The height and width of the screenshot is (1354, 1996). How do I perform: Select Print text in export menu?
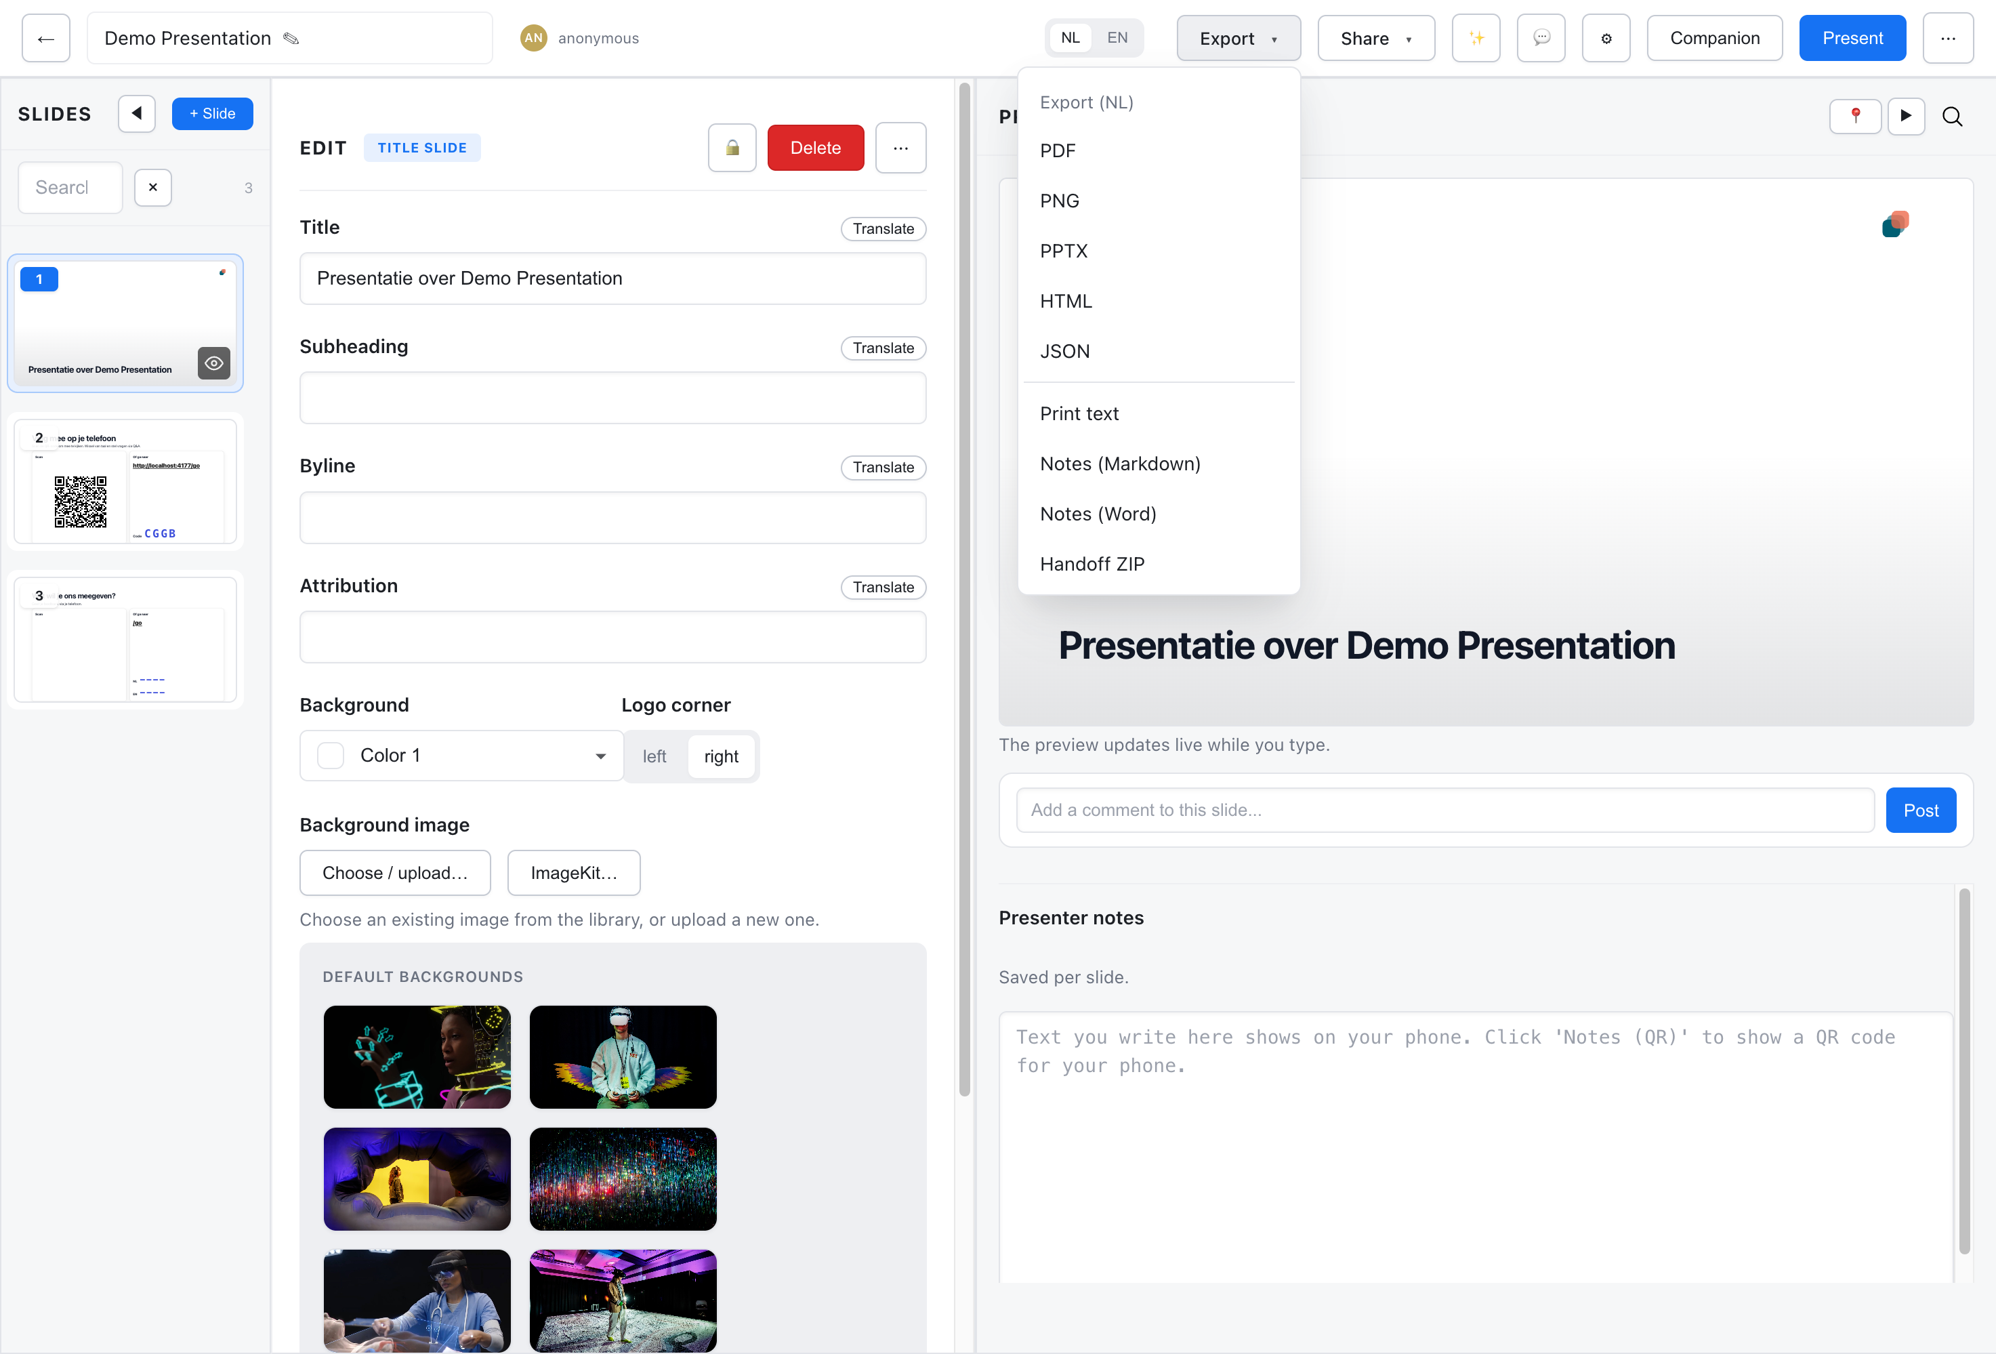(1158, 414)
